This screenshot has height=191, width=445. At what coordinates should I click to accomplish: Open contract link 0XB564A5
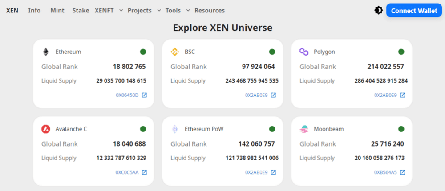[385, 172]
